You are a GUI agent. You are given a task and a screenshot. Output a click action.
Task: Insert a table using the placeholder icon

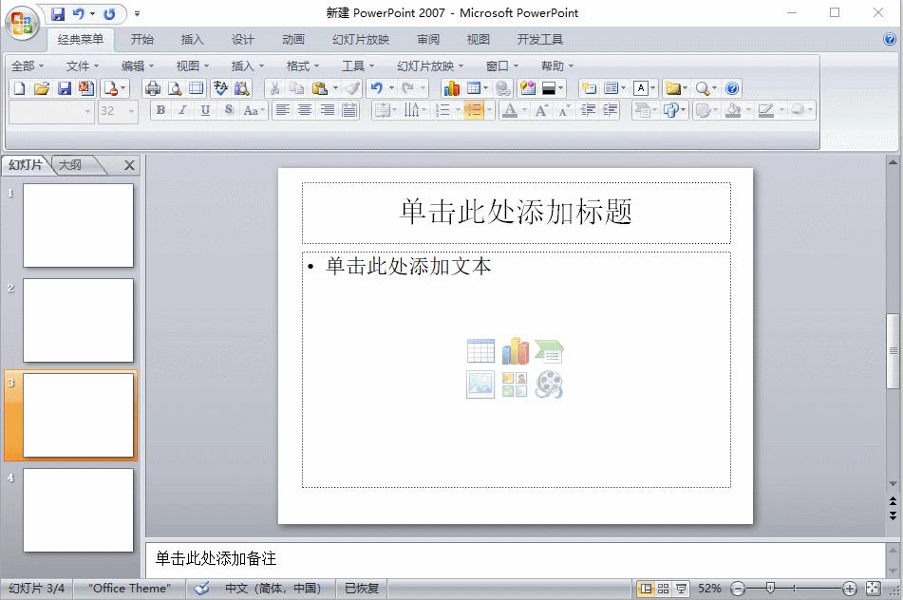coord(480,351)
